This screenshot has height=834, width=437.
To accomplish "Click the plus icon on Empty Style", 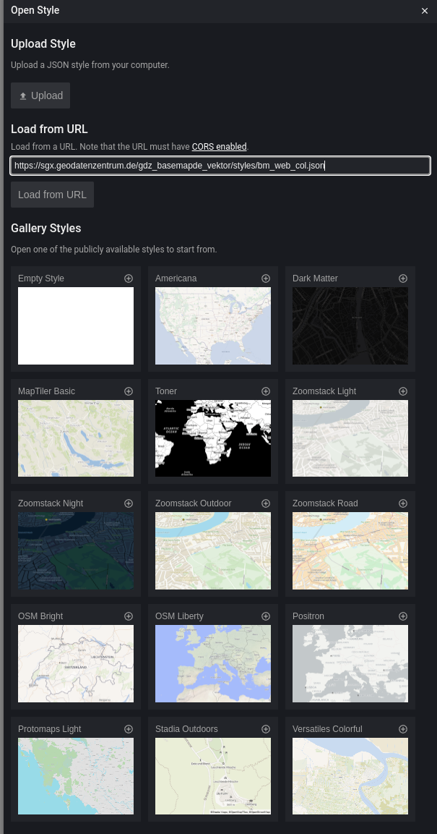I will [x=129, y=278].
